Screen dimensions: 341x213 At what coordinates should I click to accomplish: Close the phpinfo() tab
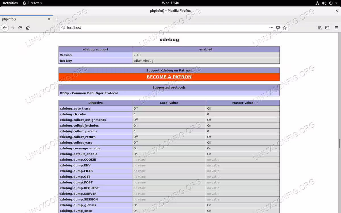[x=49, y=19]
